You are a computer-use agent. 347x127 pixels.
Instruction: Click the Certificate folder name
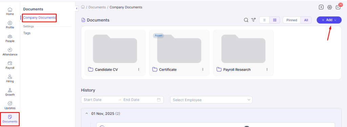(x=168, y=69)
